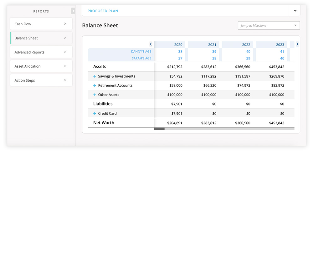Open the Jump to Milestone dropdown

[269, 25]
